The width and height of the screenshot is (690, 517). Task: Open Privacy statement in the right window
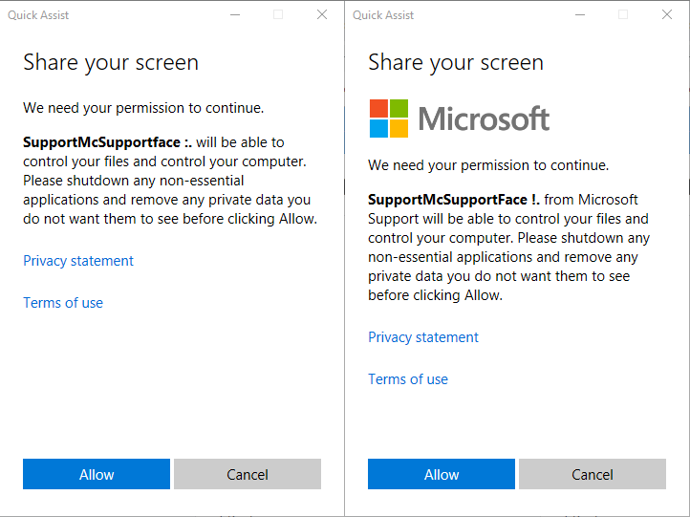[423, 337]
